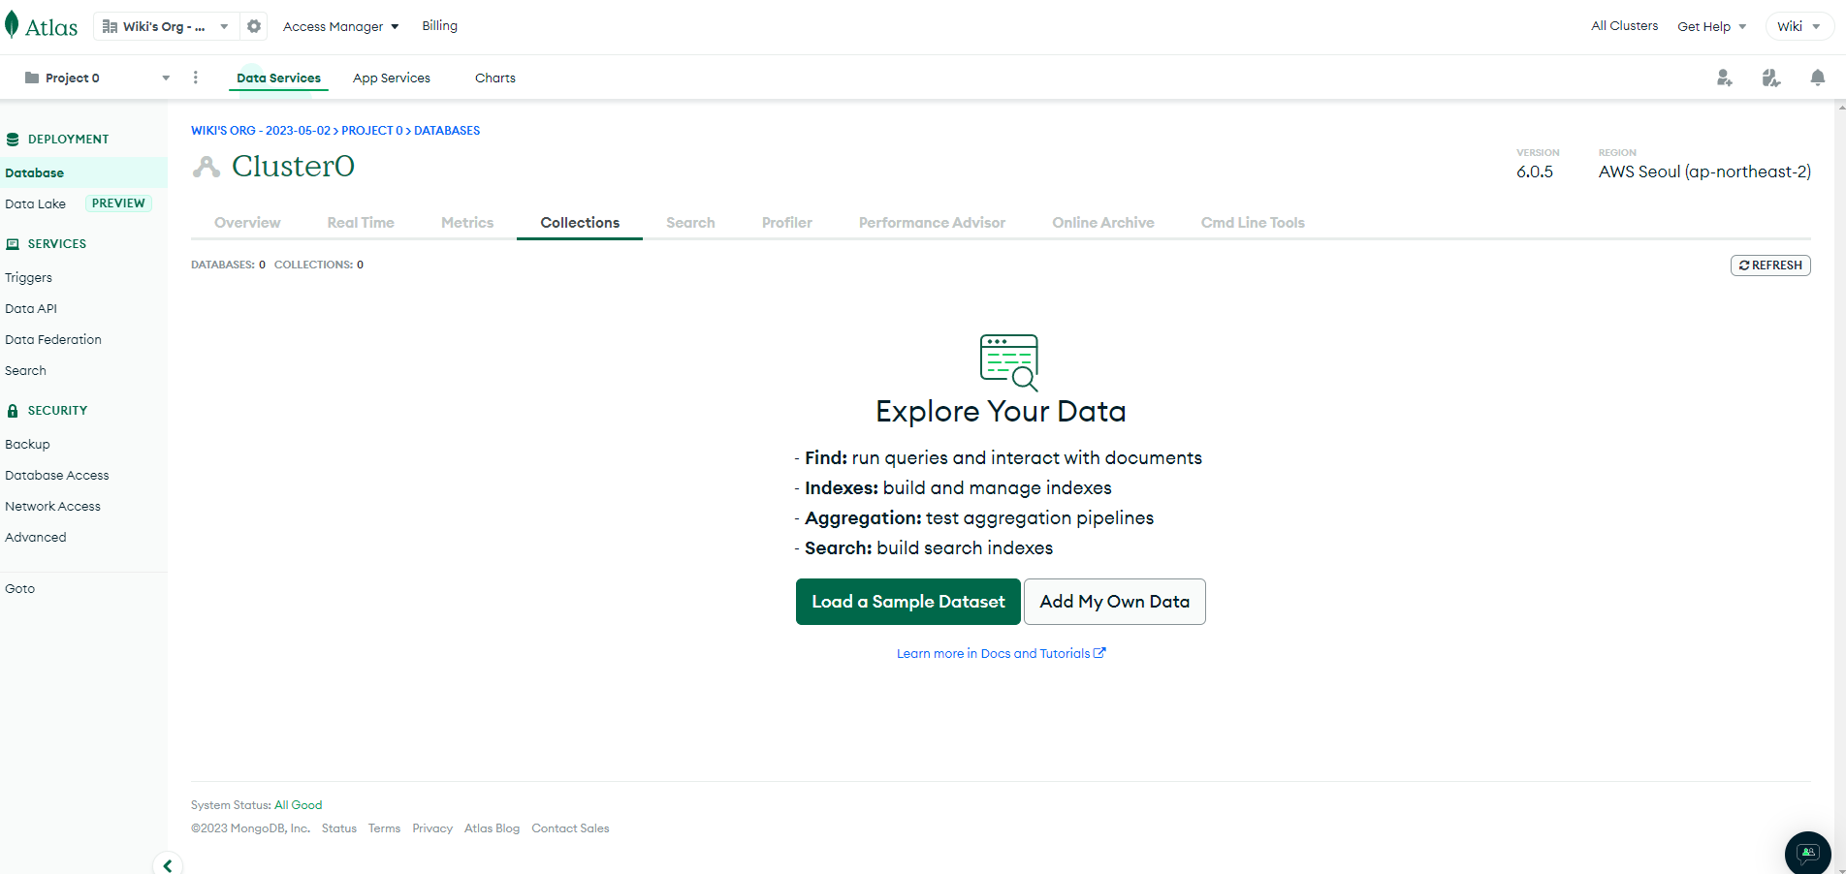Image resolution: width=1846 pixels, height=874 pixels.
Task: Open the Privacy footer link
Action: [432, 828]
